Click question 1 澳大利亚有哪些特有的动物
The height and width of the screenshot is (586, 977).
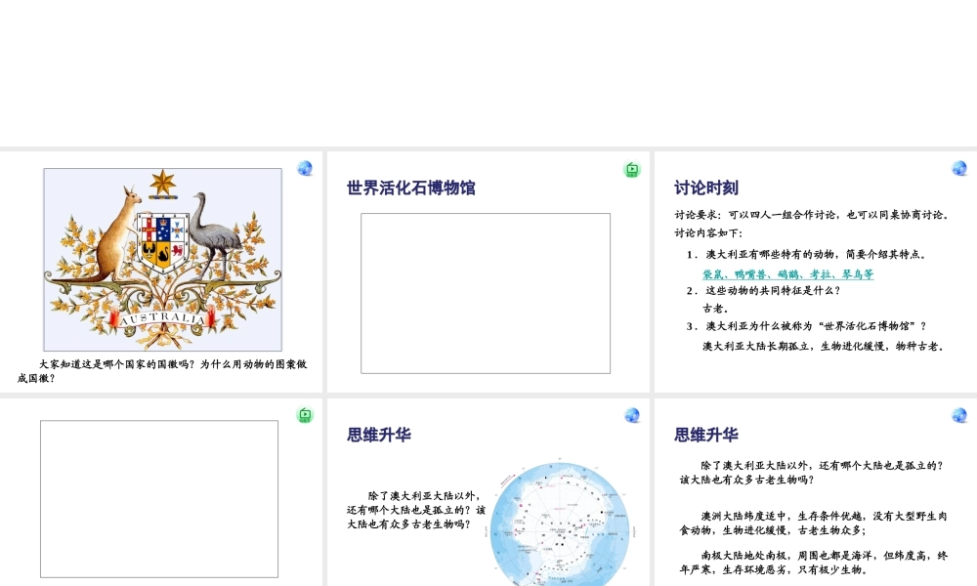807,254
